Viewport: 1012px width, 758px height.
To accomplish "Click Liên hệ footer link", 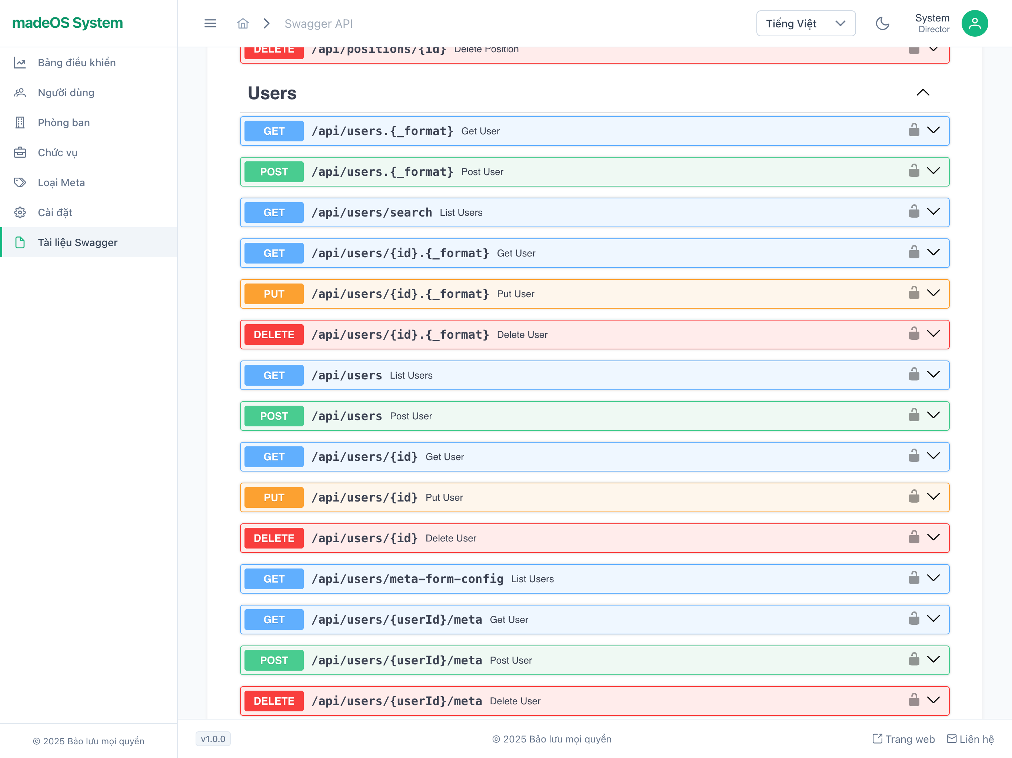I will pos(971,739).
